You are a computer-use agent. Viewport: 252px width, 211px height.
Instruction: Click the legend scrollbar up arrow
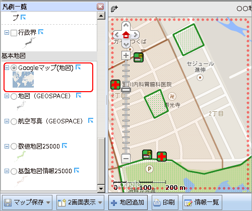coord(101,16)
